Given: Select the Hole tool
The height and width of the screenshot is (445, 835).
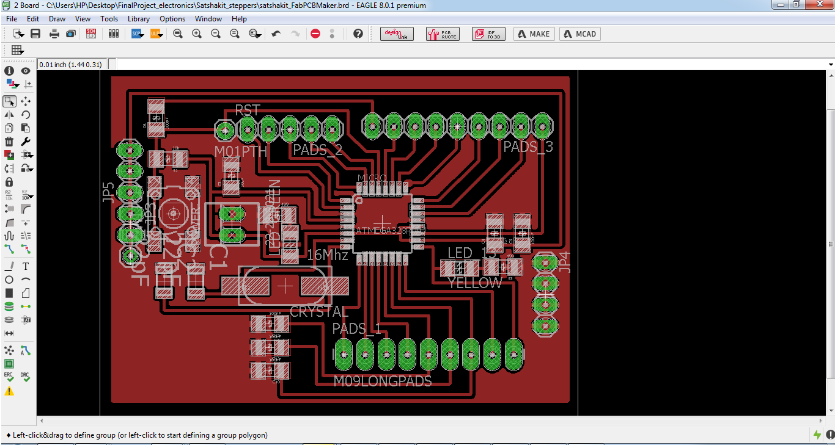Looking at the screenshot, I should (x=9, y=320).
